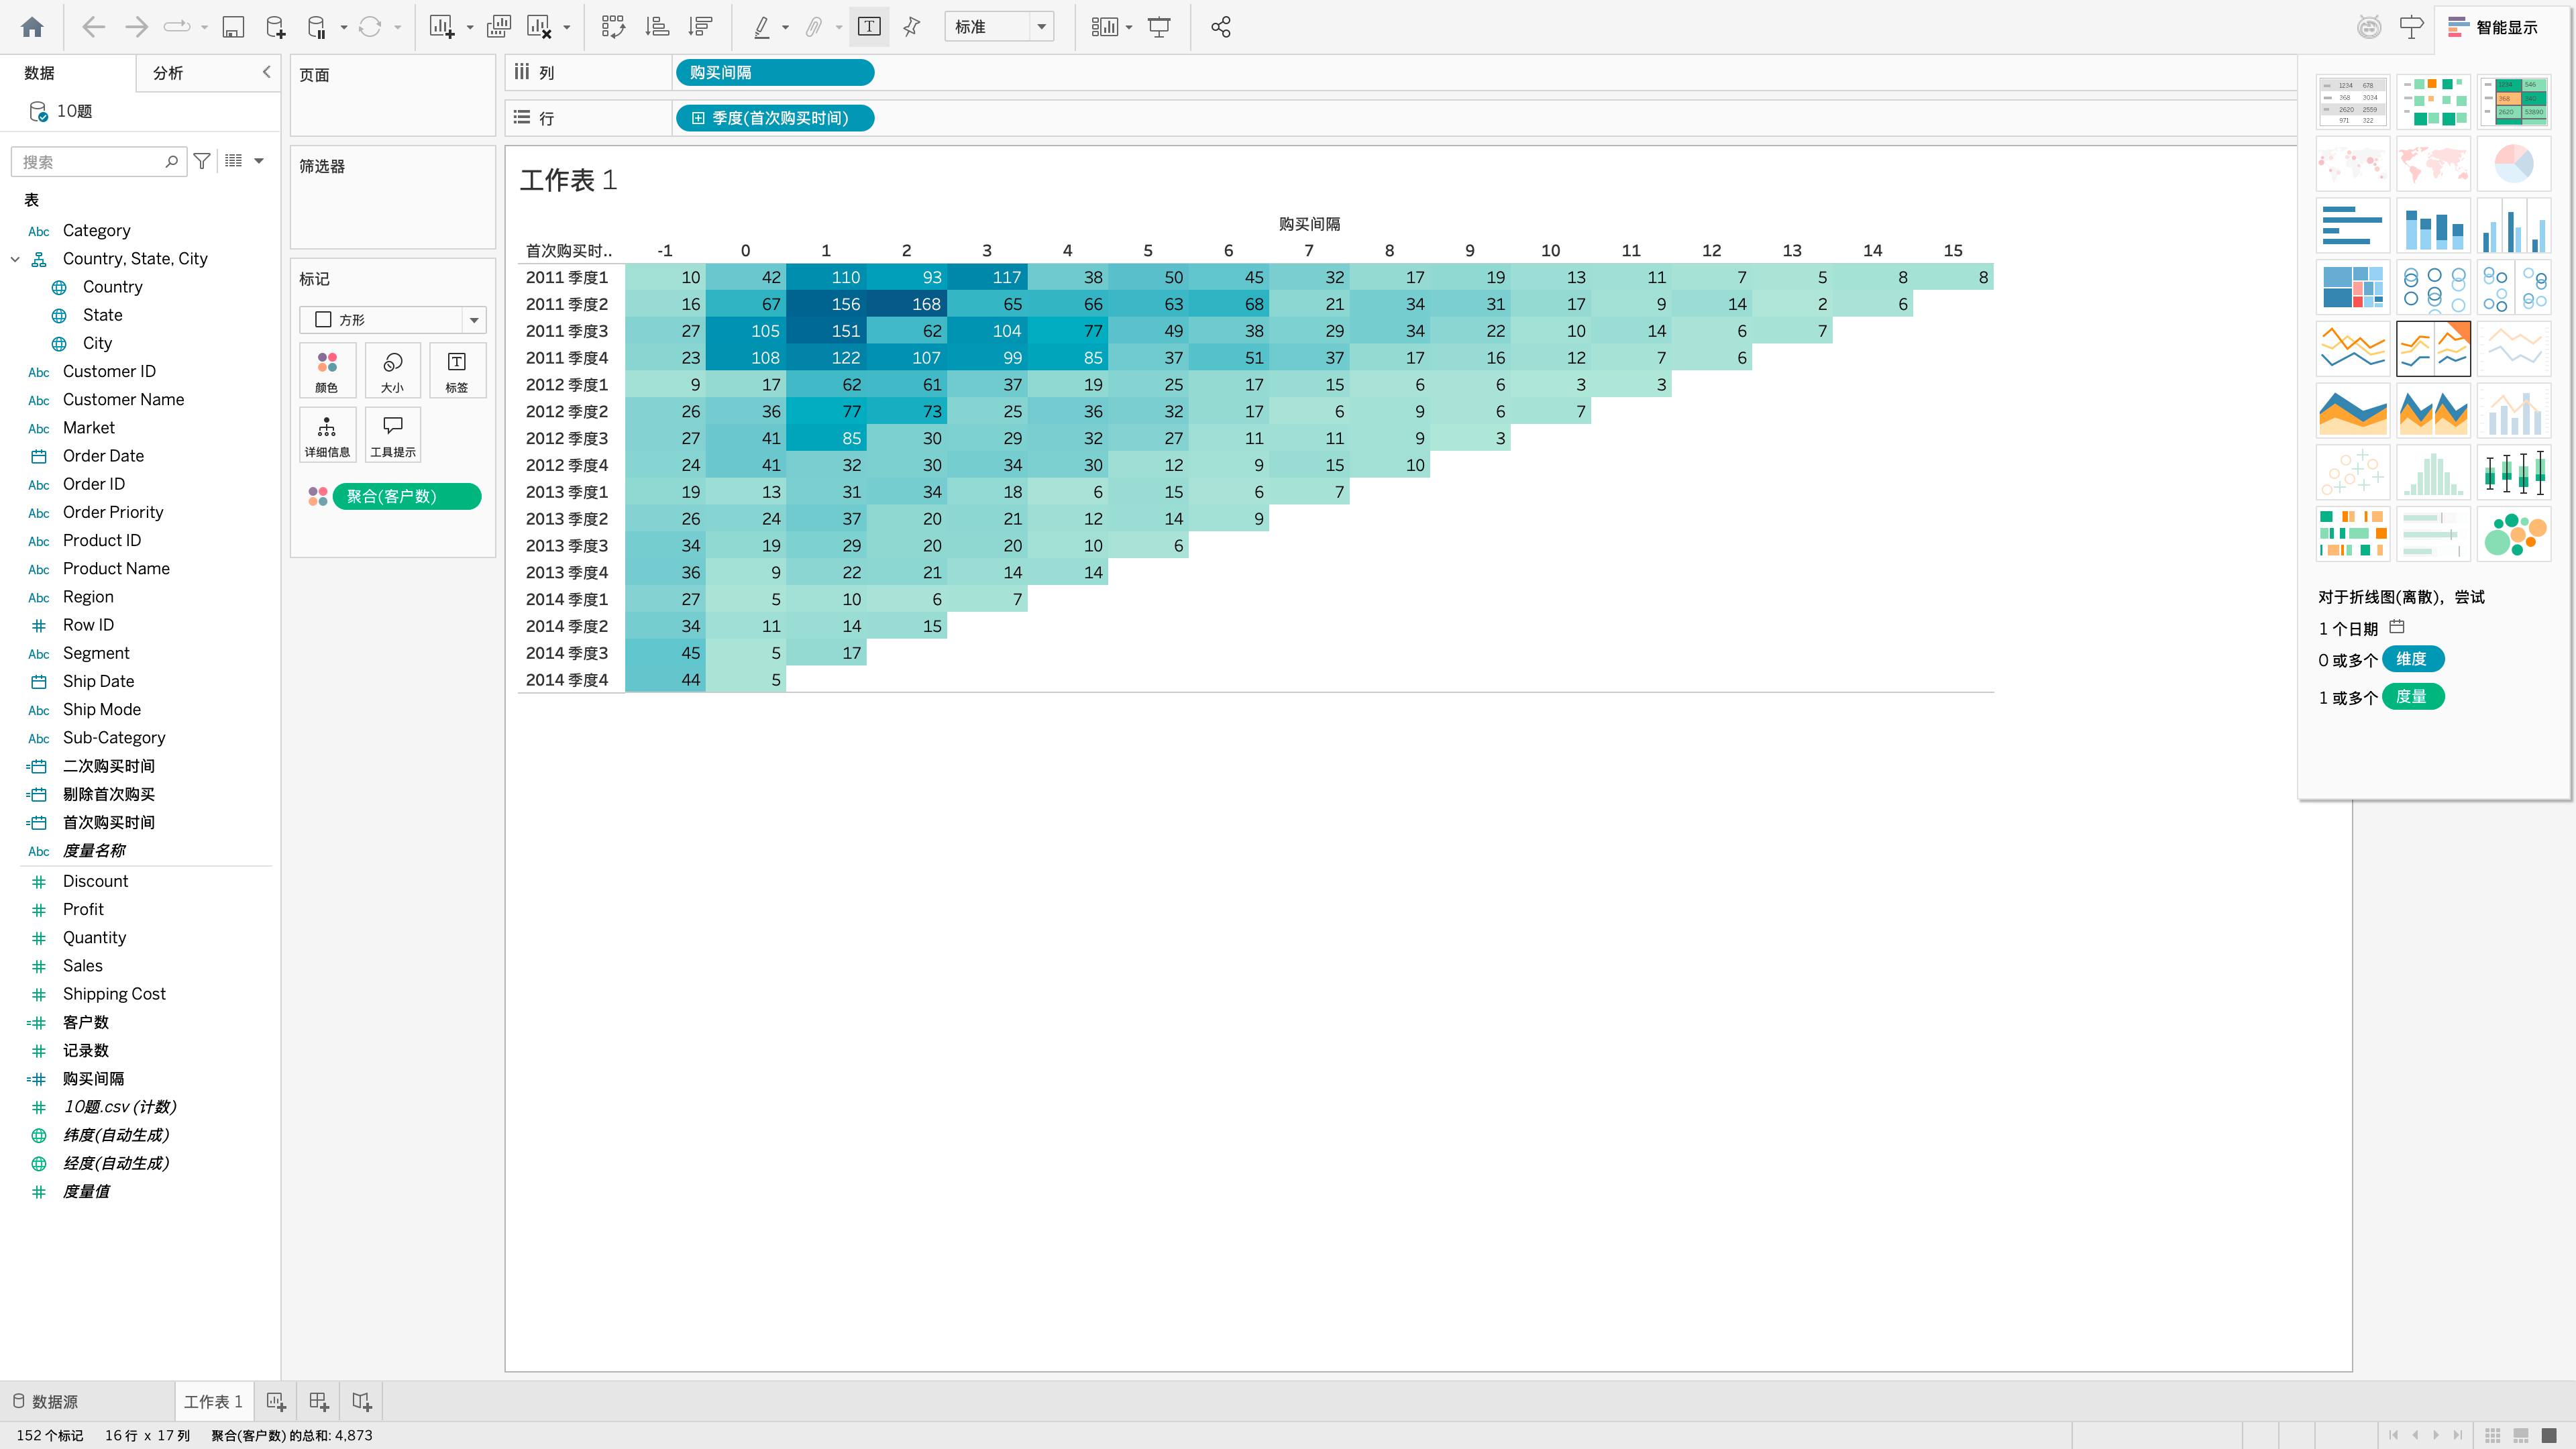Image resolution: width=2576 pixels, height=1449 pixels.
Task: Open the 标准 fit dropdown
Action: [999, 27]
